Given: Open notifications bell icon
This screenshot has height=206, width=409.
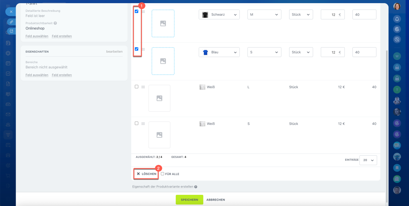Looking at the screenshot, I should (x=397, y=19).
